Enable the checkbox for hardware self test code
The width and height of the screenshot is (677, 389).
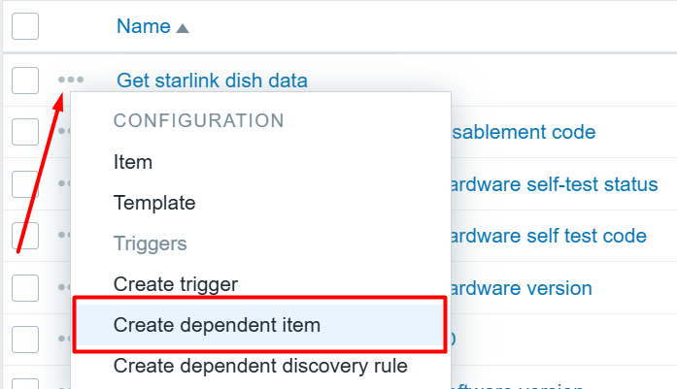pyautogui.click(x=25, y=235)
